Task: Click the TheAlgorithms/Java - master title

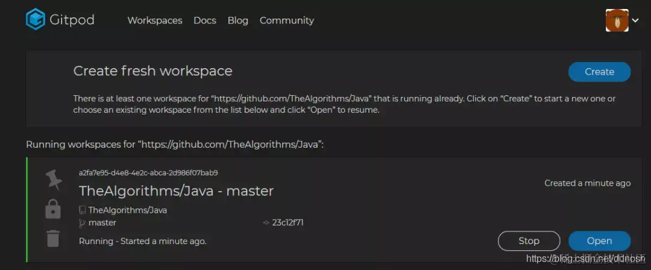Action: [176, 191]
